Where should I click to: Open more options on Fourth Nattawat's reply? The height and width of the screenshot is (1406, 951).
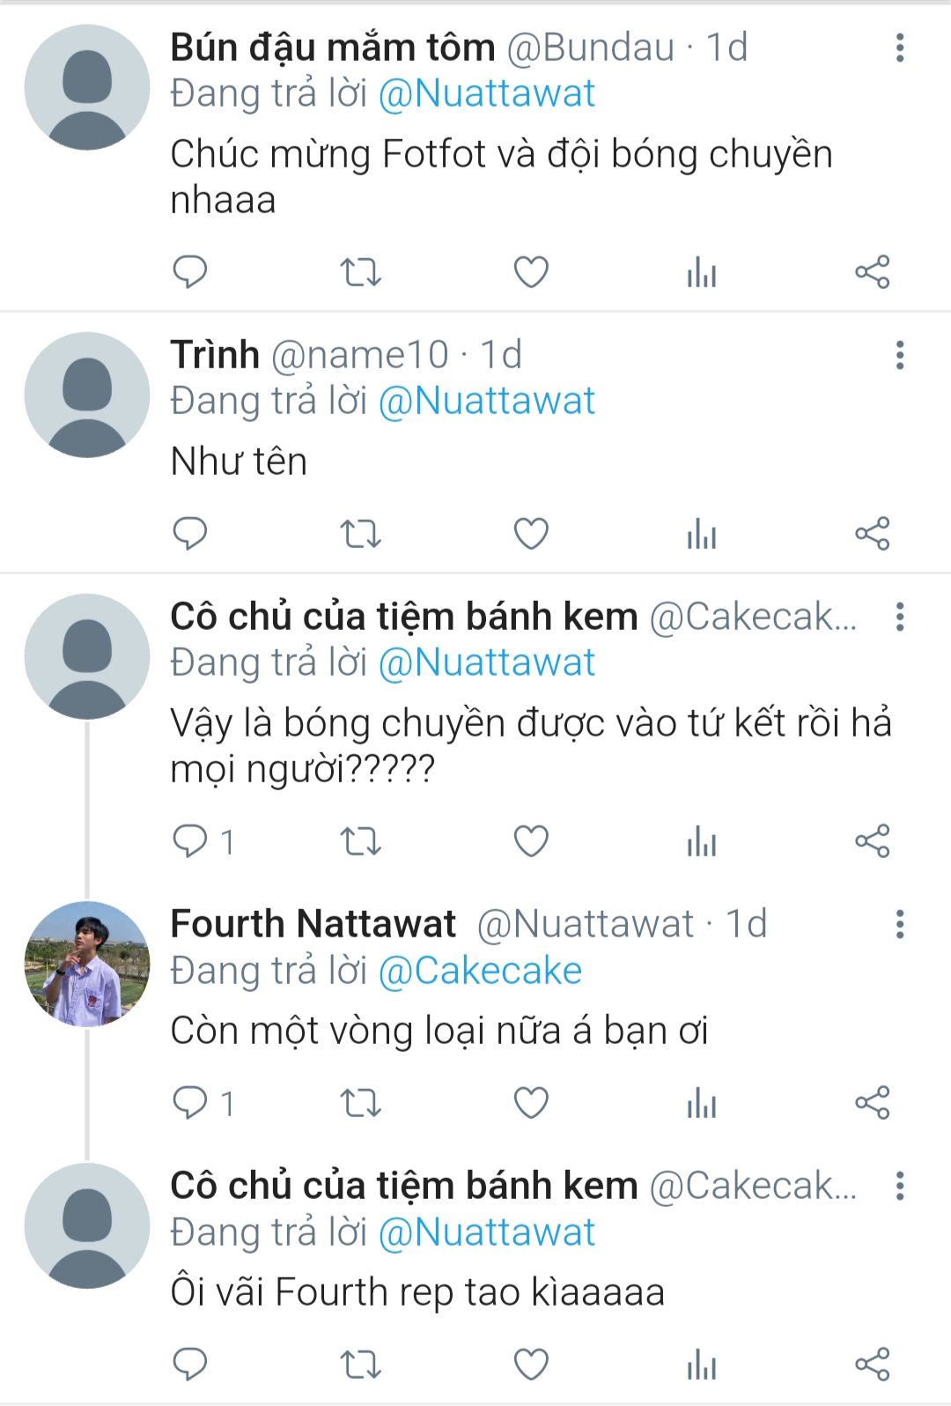pyautogui.click(x=899, y=924)
